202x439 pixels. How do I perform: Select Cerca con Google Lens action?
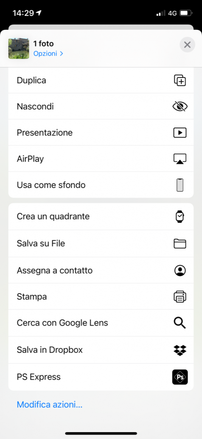(101, 323)
